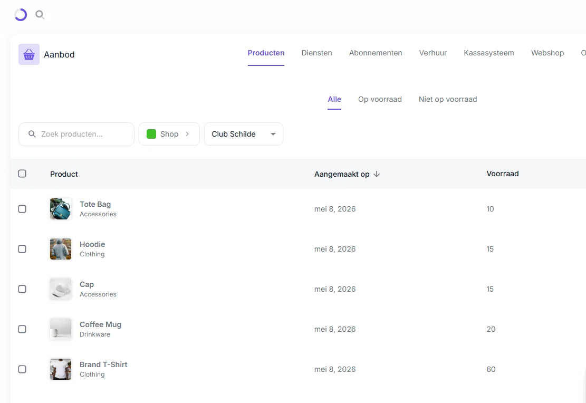Select the Producten tab

[x=266, y=53]
